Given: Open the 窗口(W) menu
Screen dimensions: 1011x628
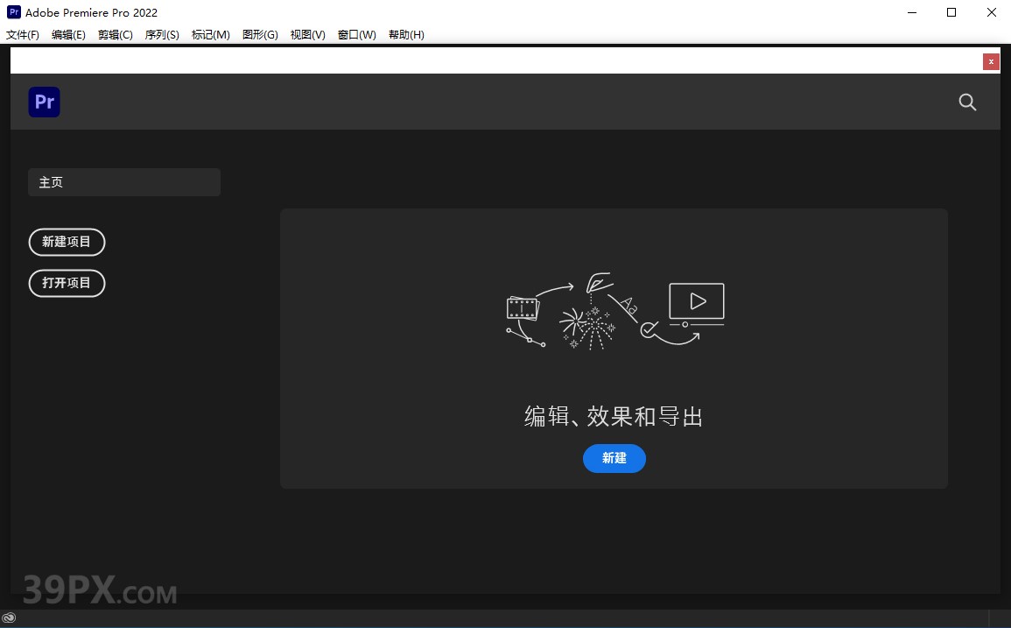Looking at the screenshot, I should pos(356,35).
